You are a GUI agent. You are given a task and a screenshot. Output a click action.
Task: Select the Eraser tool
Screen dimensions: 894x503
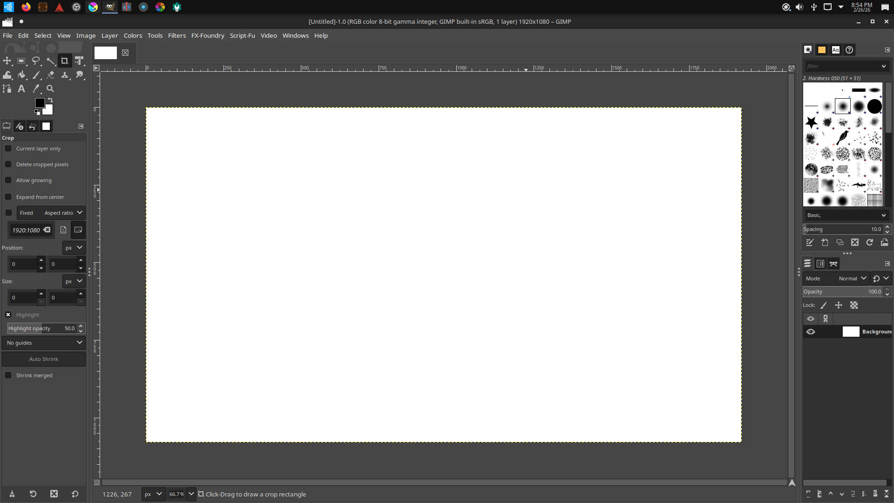click(50, 75)
